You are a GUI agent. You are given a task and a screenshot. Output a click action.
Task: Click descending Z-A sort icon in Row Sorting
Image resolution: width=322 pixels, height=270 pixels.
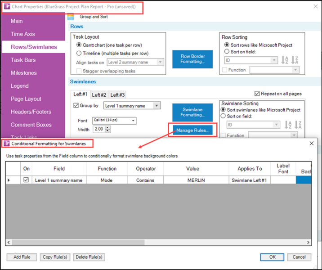coord(295,60)
